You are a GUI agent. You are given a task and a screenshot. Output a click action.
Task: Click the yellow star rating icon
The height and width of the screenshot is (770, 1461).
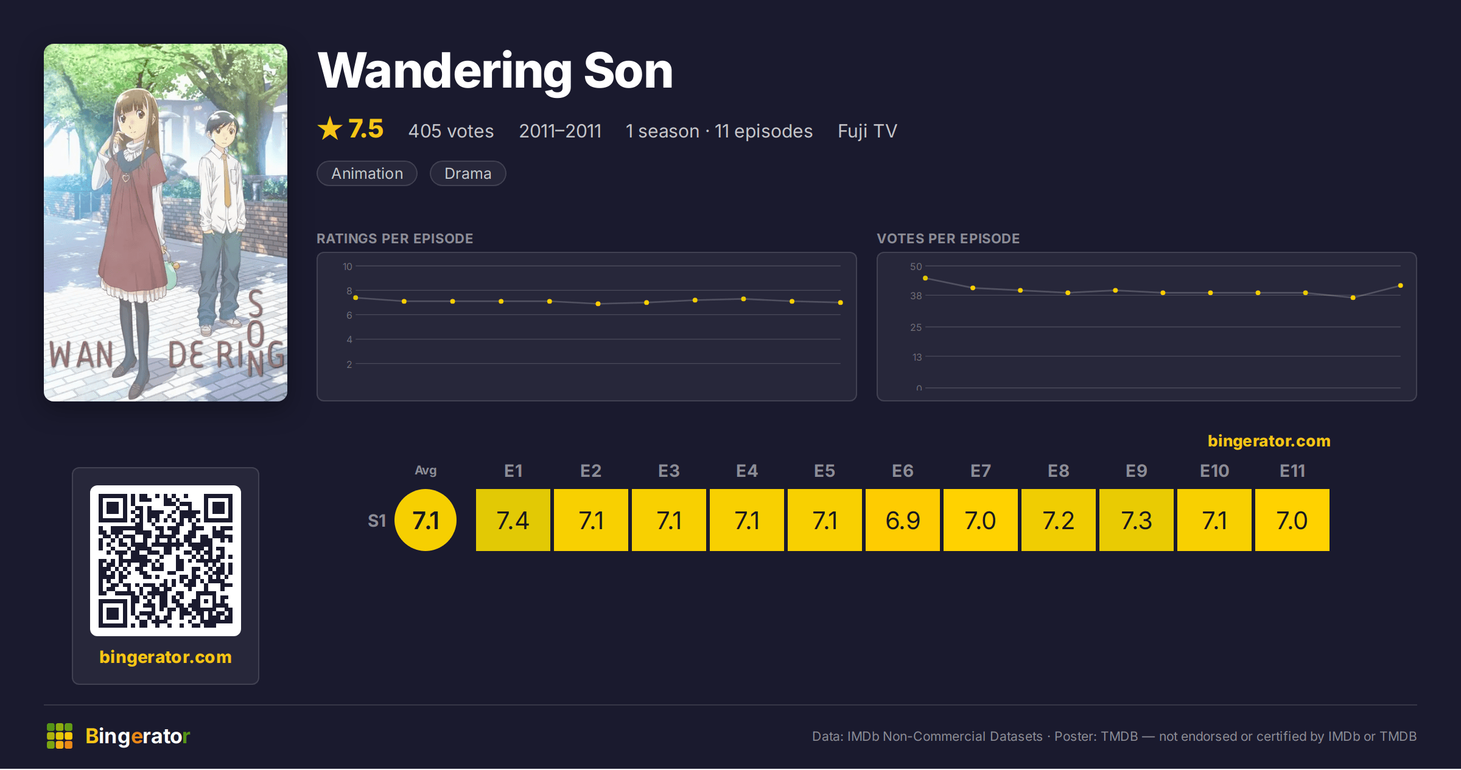pos(330,129)
